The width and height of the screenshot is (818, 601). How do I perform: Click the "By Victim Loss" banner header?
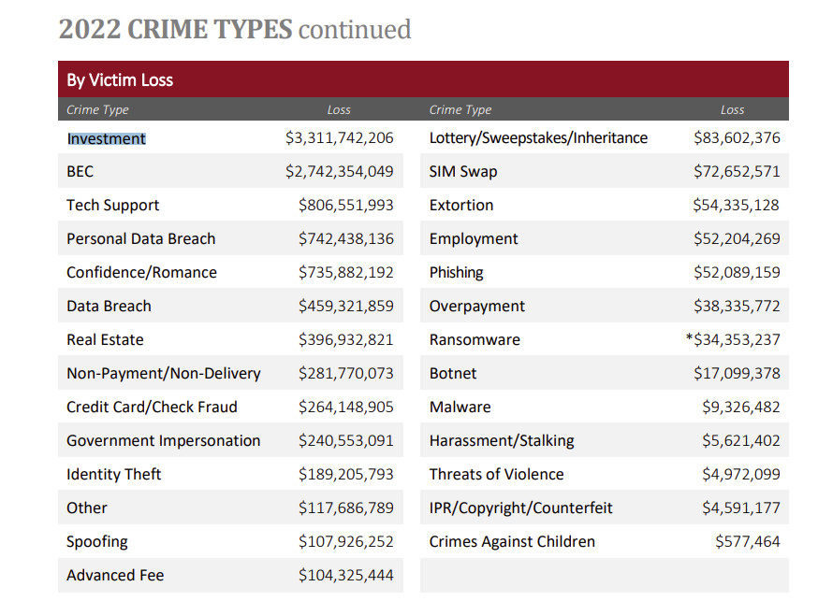120,79
